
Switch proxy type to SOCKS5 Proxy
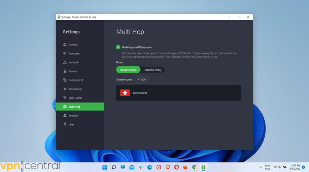(153, 70)
